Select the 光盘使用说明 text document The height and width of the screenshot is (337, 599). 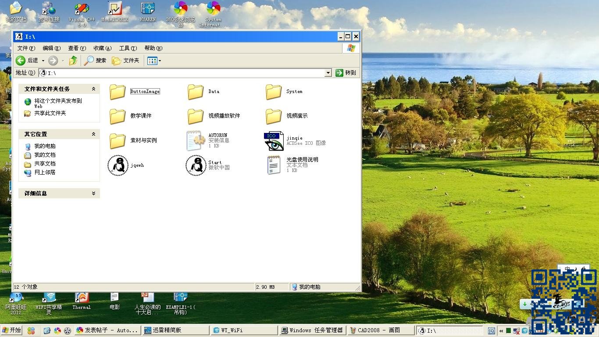pyautogui.click(x=292, y=165)
